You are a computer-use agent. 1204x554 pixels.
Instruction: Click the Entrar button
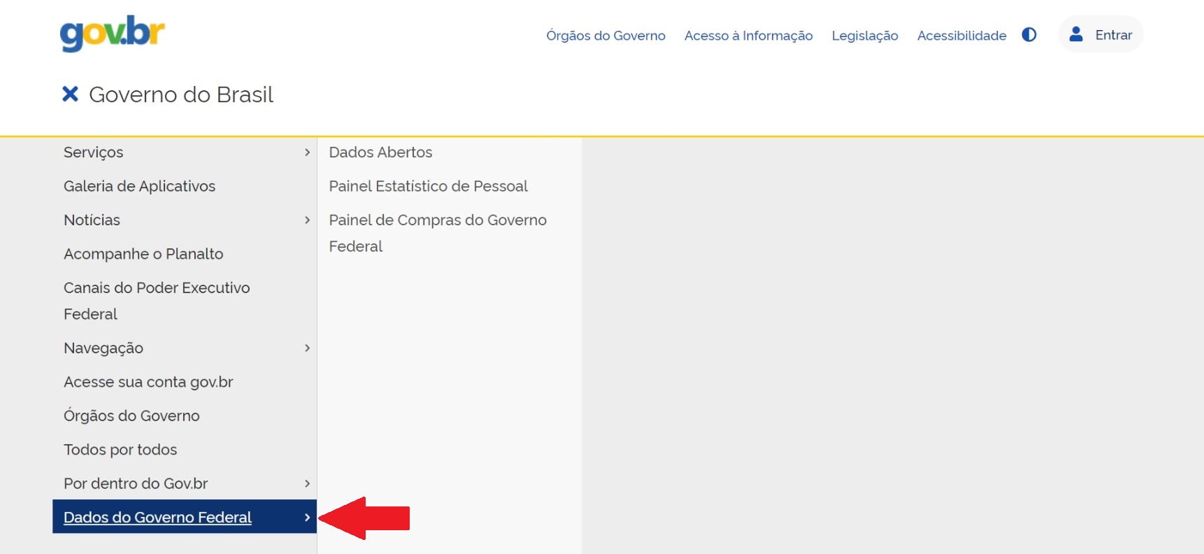coord(1112,34)
